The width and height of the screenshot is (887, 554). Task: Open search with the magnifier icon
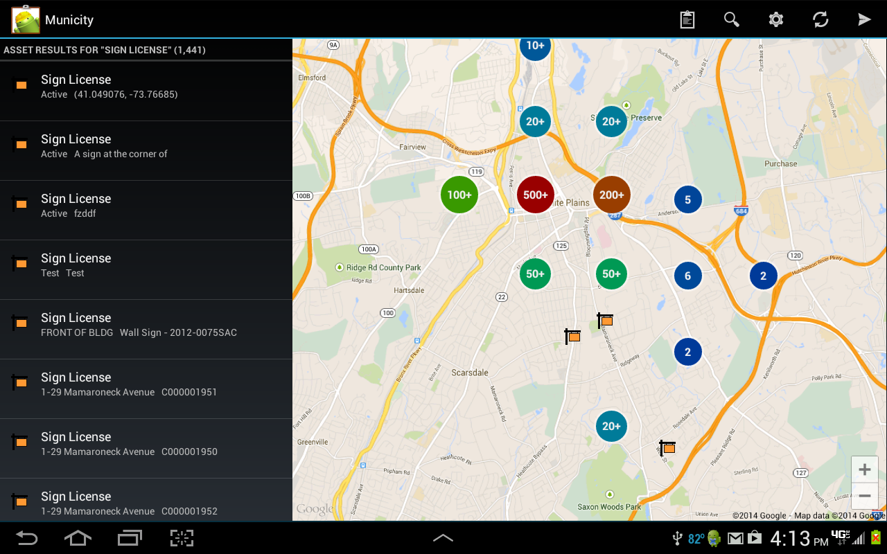click(732, 19)
